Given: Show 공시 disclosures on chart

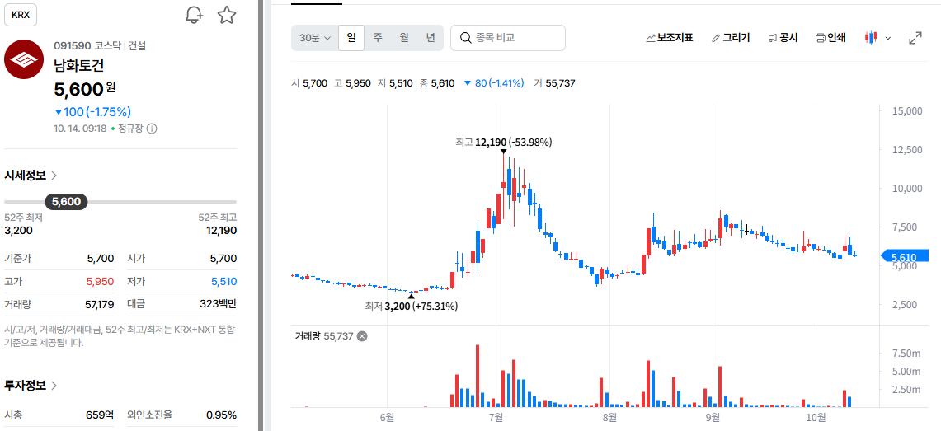Looking at the screenshot, I should [x=783, y=38].
